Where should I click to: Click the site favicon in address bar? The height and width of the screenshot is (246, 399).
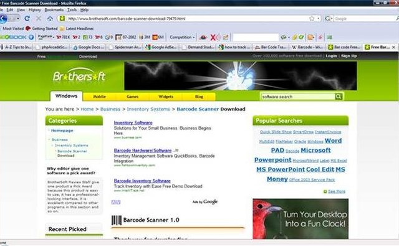click(62, 18)
